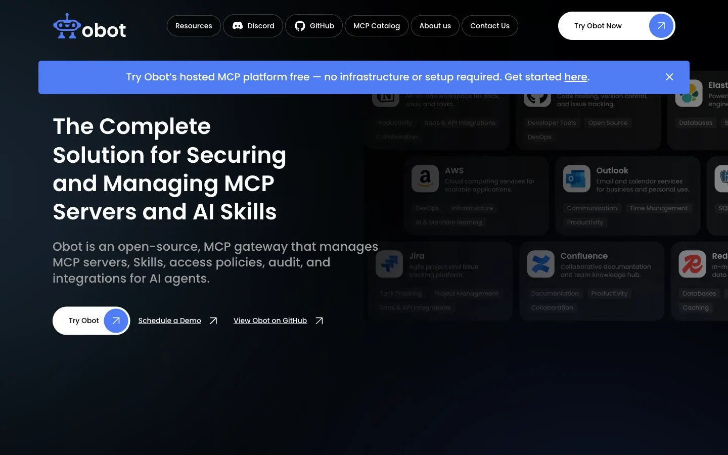This screenshot has height=455, width=728.
Task: Click arrow icon beside Schedule a Demo
Action: (x=213, y=321)
